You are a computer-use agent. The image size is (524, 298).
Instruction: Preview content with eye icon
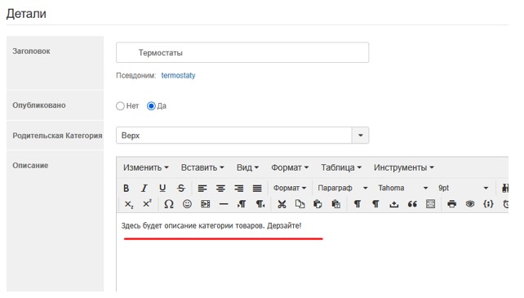click(x=470, y=204)
